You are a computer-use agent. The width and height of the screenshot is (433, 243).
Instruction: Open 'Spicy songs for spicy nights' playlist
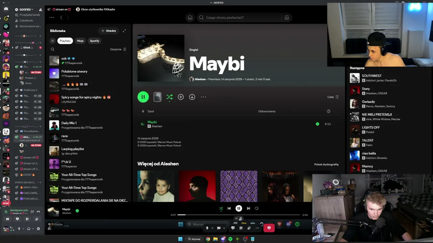click(x=88, y=99)
